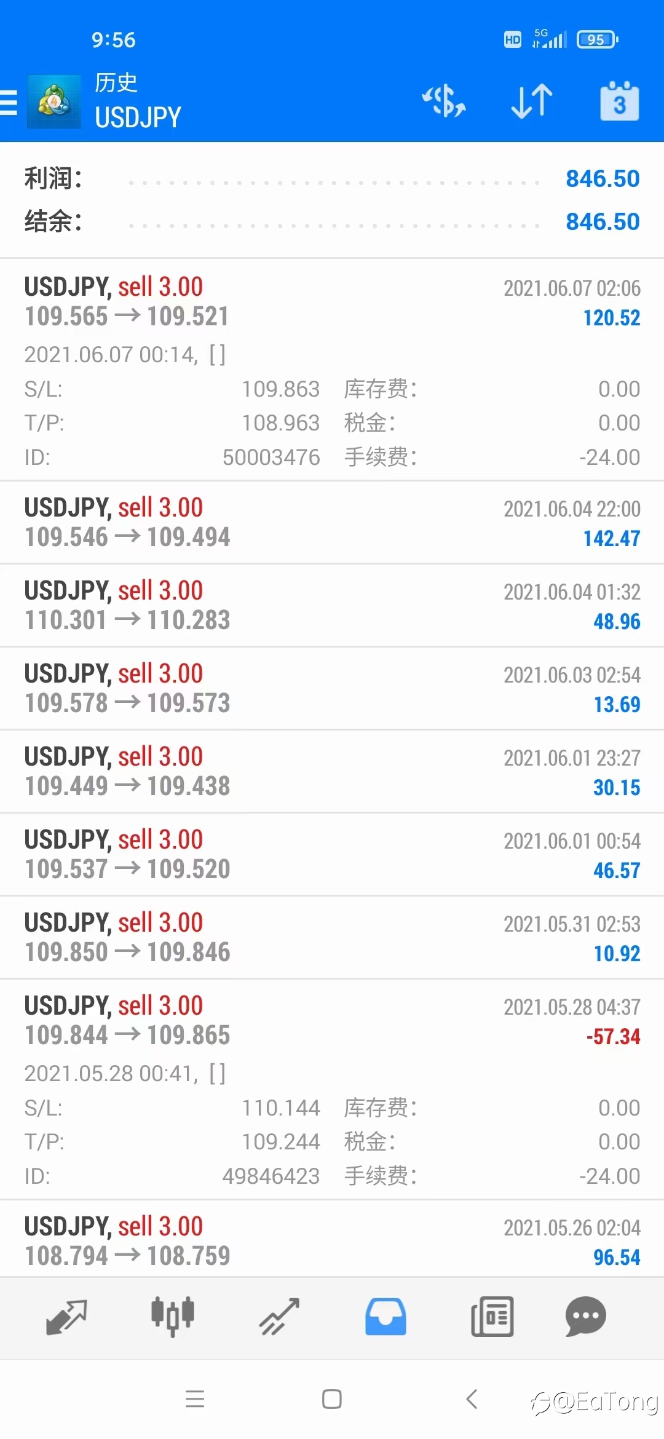664x1439 pixels.
Task: Select the 2021.05.26 02:04 trade row
Action: click(x=332, y=1239)
